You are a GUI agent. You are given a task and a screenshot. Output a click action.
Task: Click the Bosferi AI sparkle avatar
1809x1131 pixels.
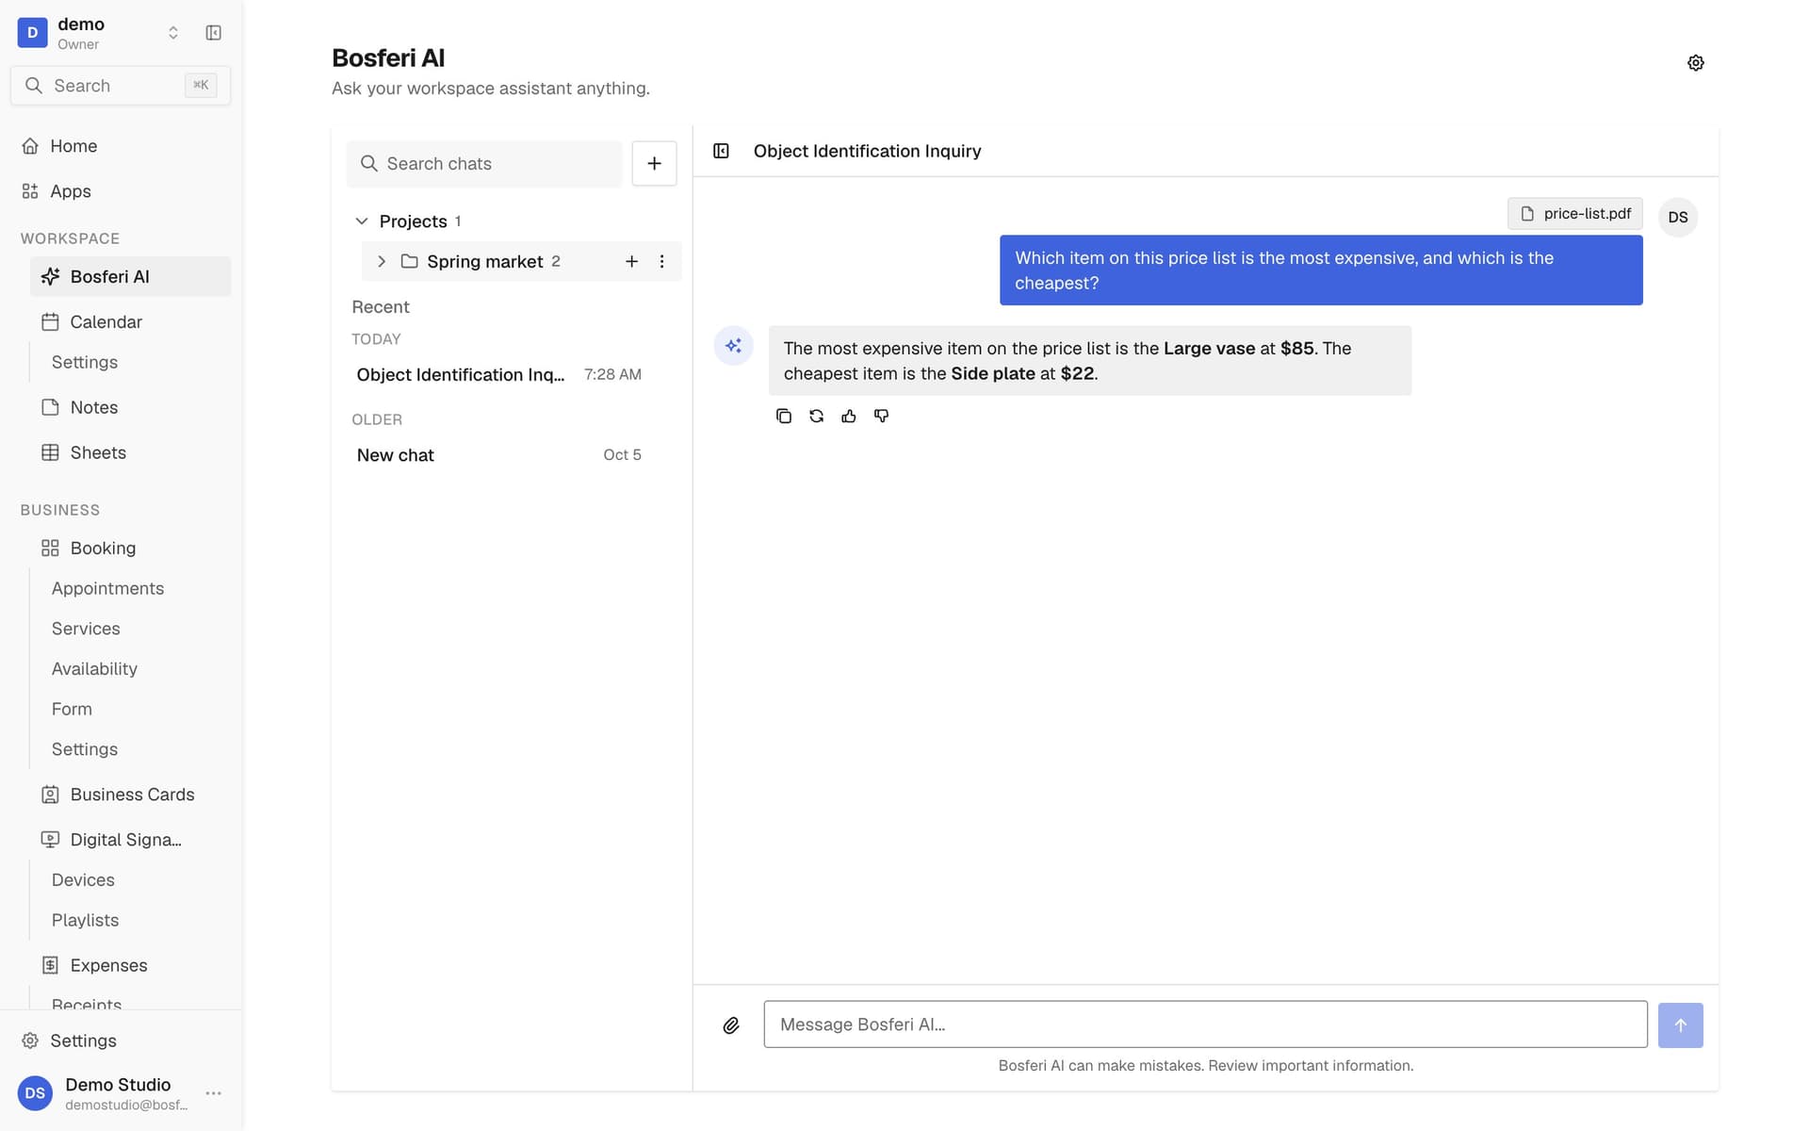pyautogui.click(x=733, y=346)
